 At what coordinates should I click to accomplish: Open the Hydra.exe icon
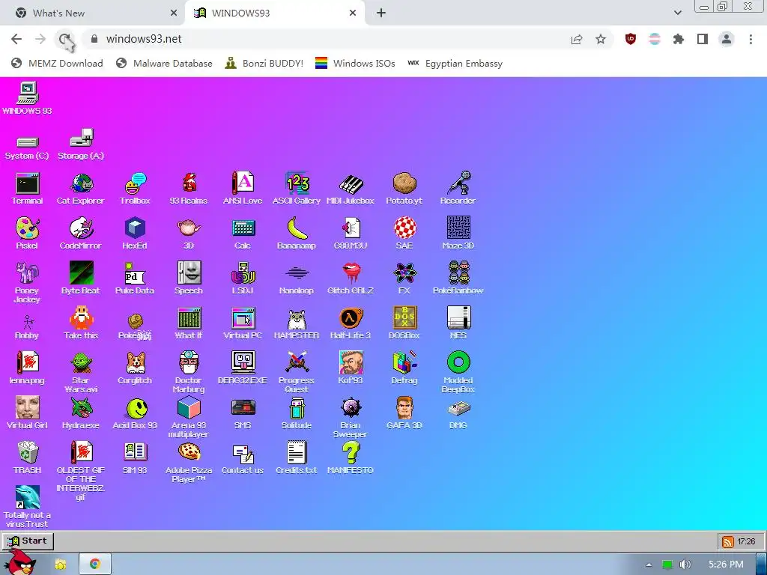pos(81,413)
